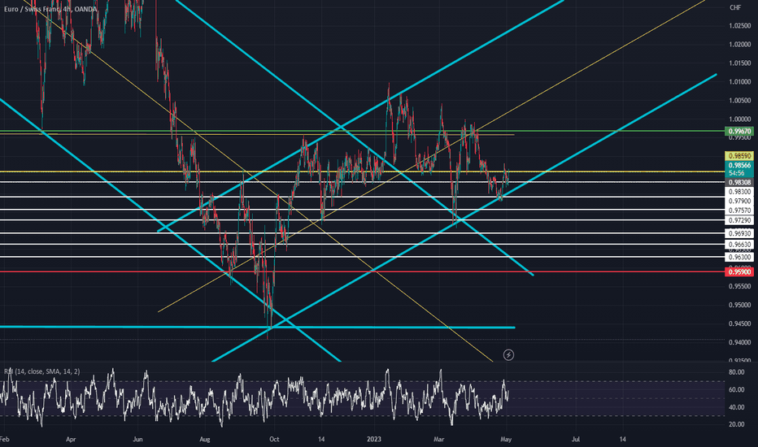Click the white 0.96630 line label
758x447 pixels.
pyautogui.click(x=739, y=245)
